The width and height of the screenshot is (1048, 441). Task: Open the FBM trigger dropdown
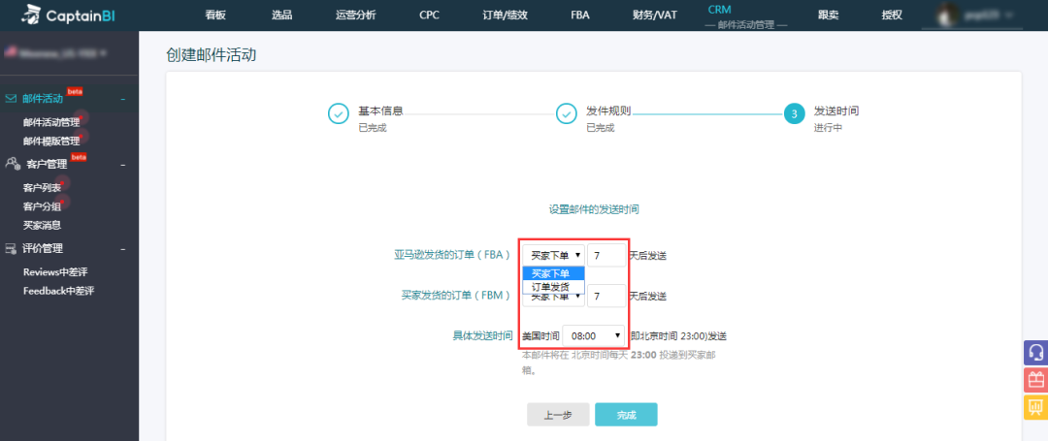click(553, 296)
